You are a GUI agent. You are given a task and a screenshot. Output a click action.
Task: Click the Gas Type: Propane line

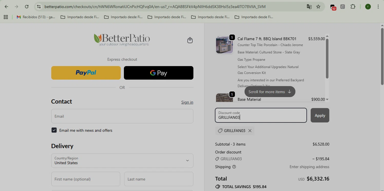click(x=251, y=59)
